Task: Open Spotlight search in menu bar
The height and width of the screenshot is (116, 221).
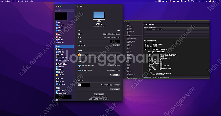Action: [206, 1]
